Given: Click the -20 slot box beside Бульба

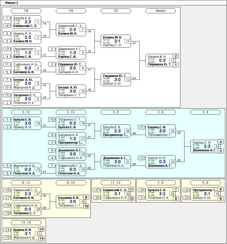Looking at the screenshot, I should coord(141,190).
